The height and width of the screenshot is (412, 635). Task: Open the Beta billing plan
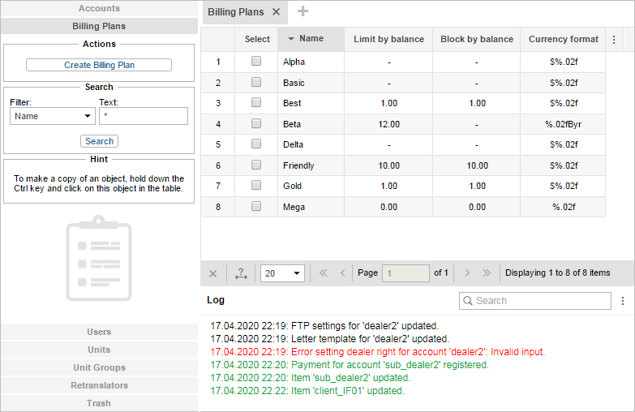(292, 124)
